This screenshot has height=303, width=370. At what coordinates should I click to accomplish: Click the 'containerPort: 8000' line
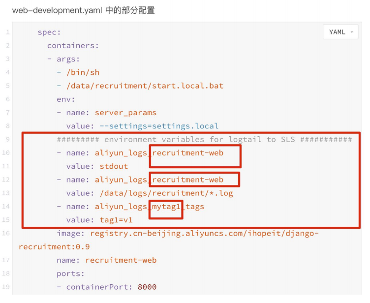(x=111, y=287)
